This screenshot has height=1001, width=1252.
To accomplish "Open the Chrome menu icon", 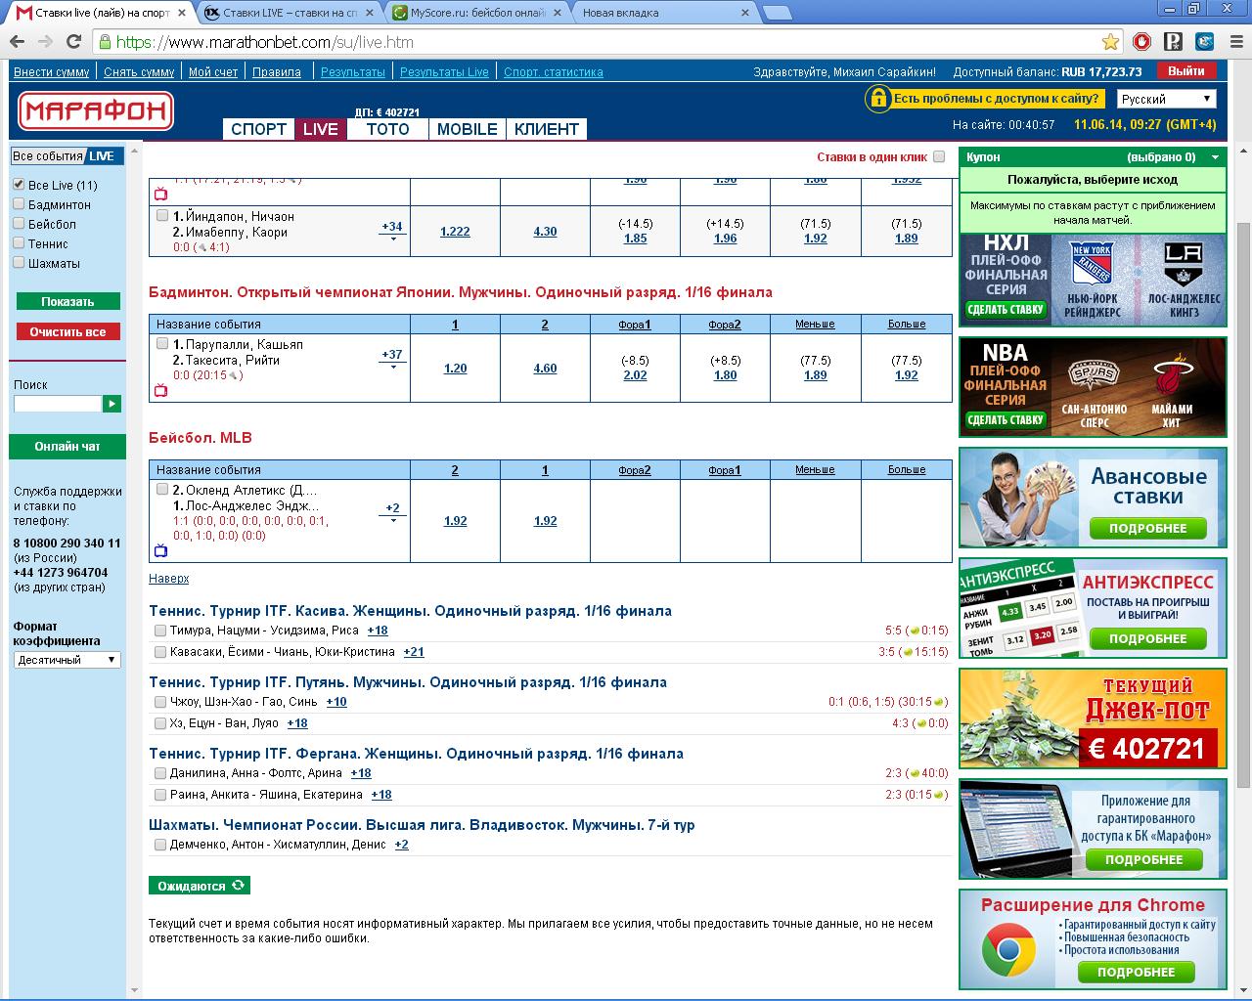I will click(1235, 42).
